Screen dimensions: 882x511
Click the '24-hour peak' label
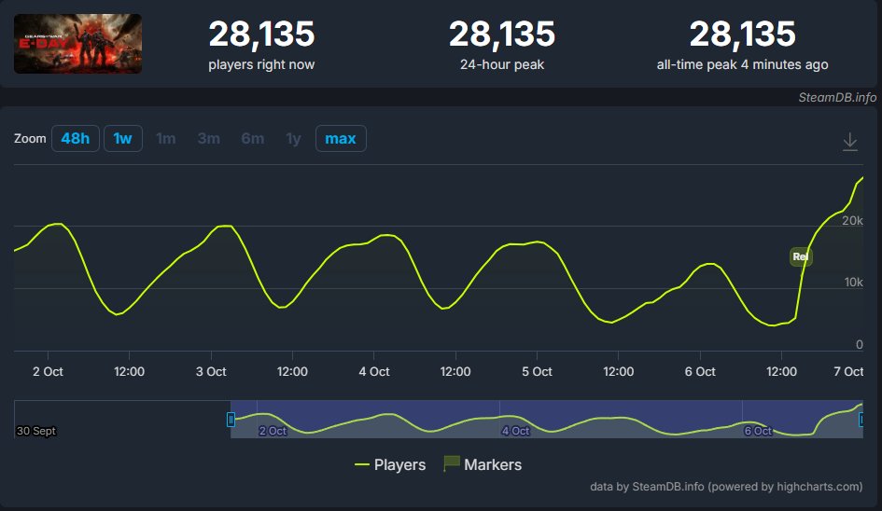tap(502, 64)
